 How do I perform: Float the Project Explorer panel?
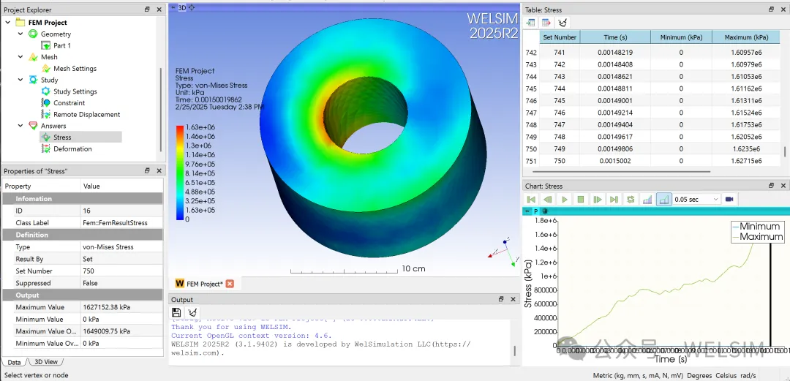(x=147, y=10)
